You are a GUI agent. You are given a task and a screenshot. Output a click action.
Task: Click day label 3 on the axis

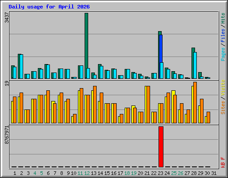point(28,173)
